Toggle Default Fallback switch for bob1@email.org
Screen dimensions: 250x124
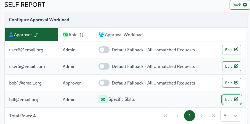(x=104, y=83)
